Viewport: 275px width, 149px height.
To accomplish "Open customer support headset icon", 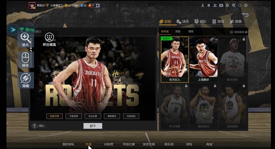I will click(240, 5).
